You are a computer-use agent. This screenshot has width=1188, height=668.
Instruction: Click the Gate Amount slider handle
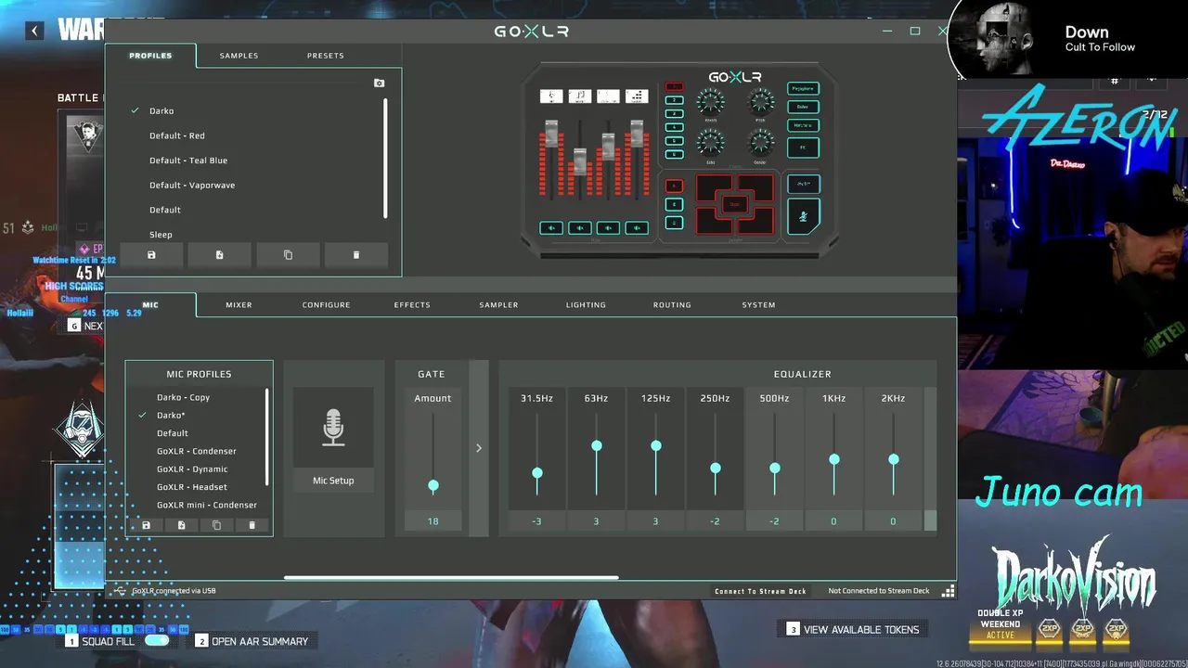[x=433, y=486]
